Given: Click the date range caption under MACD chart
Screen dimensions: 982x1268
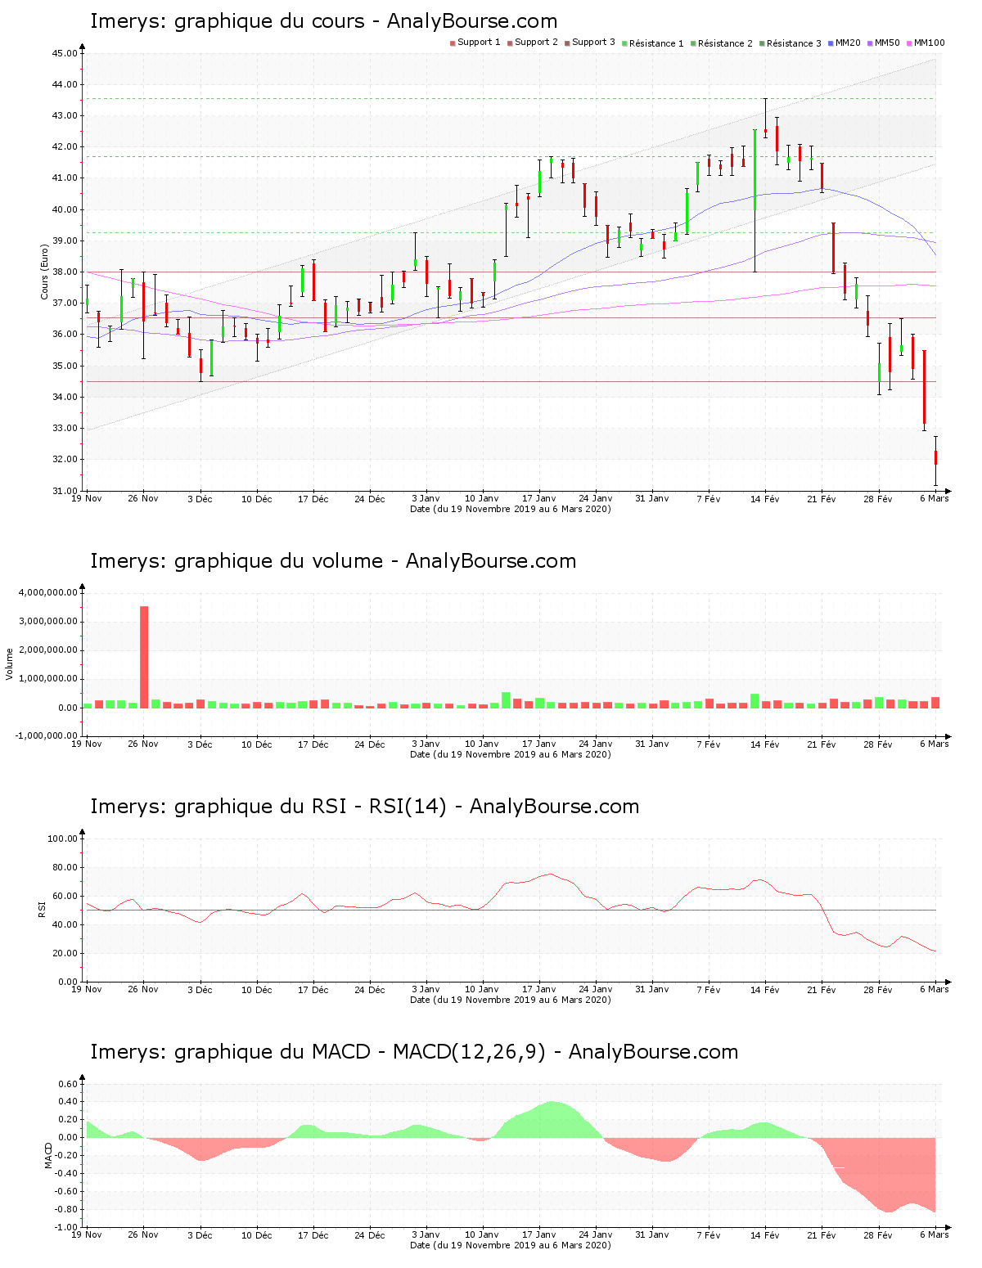Looking at the screenshot, I should tap(510, 1245).
